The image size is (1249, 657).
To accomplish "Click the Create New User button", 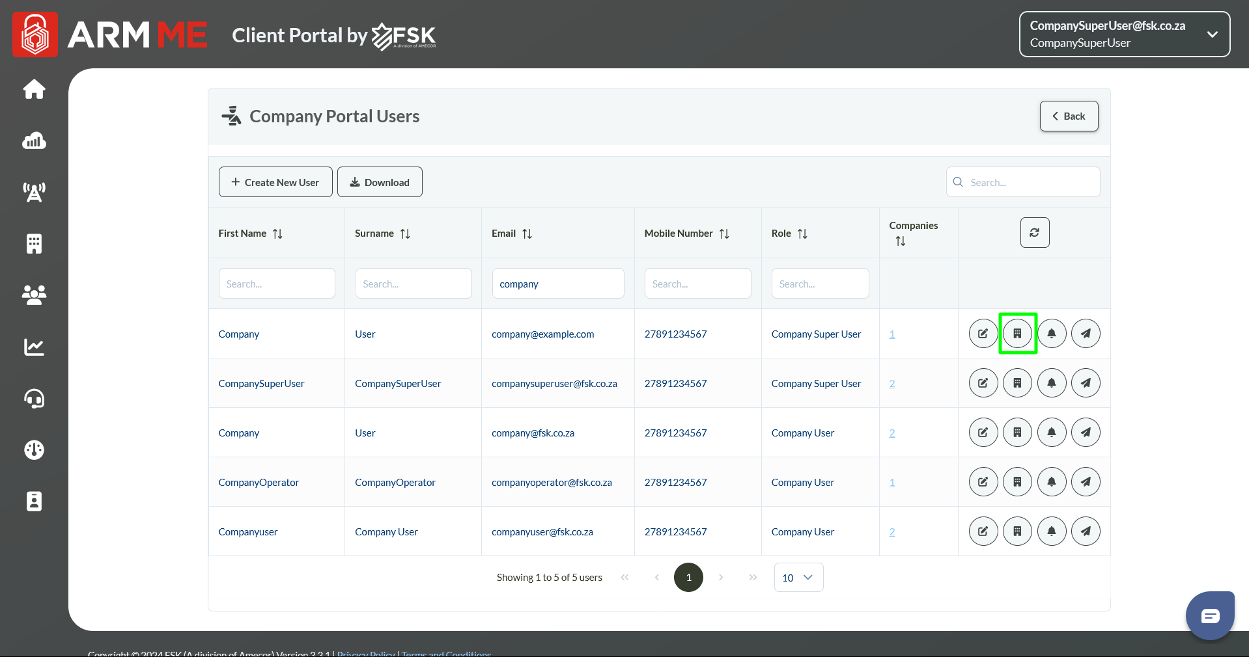I will pos(275,182).
